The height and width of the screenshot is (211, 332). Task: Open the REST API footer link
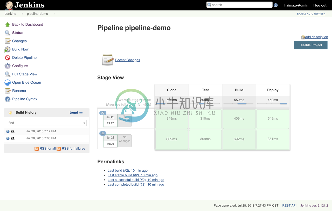coord(289,206)
